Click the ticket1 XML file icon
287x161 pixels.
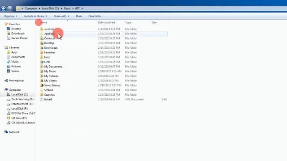tap(42, 99)
